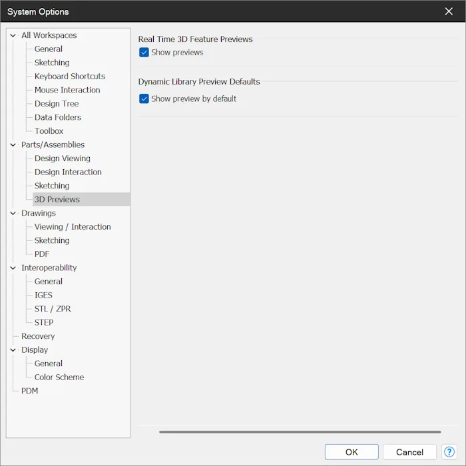Select Recovery in the options tree

[38, 336]
